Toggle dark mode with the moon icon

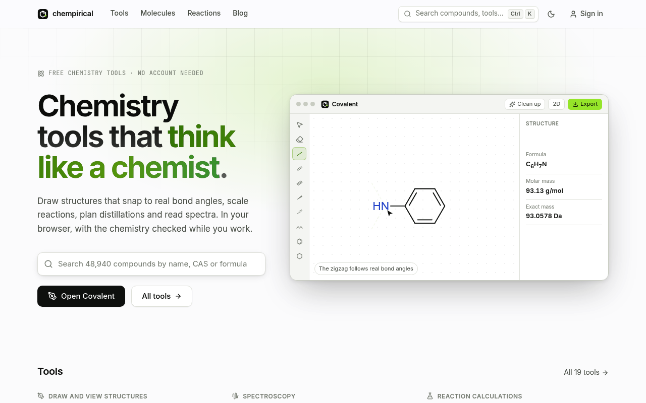coord(551,14)
